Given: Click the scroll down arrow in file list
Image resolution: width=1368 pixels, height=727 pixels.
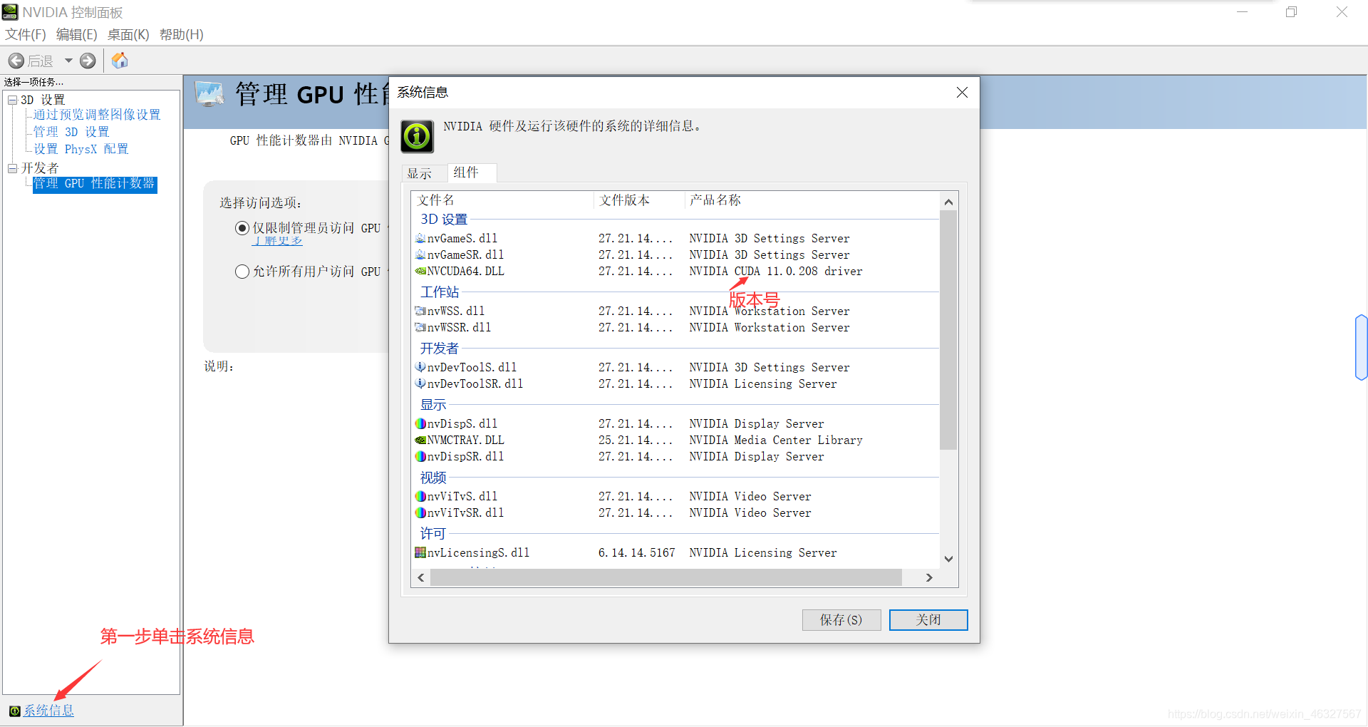Looking at the screenshot, I should 948,560.
